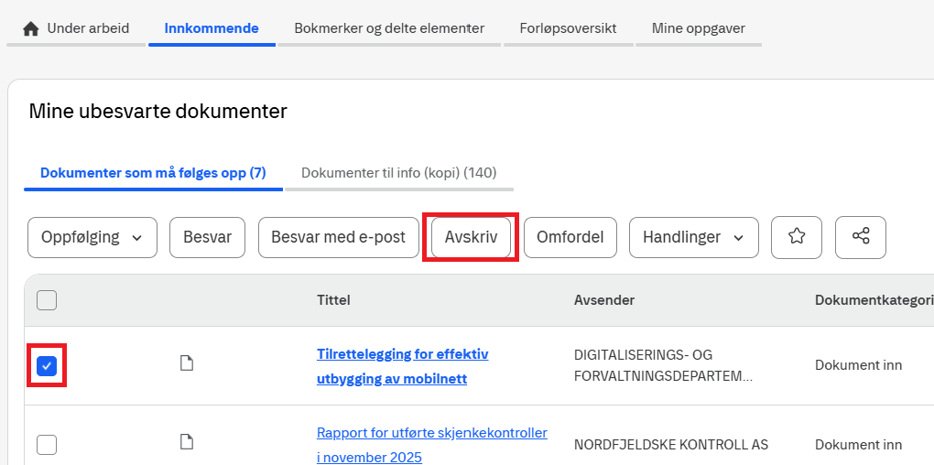Switch to Bokmerker og delte elementer tab
The height and width of the screenshot is (465, 934).
(389, 28)
